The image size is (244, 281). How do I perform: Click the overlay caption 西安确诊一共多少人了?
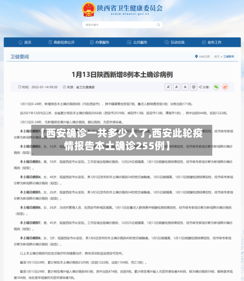point(122,140)
